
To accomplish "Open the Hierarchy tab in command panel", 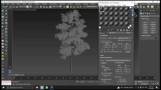I will [147, 10].
